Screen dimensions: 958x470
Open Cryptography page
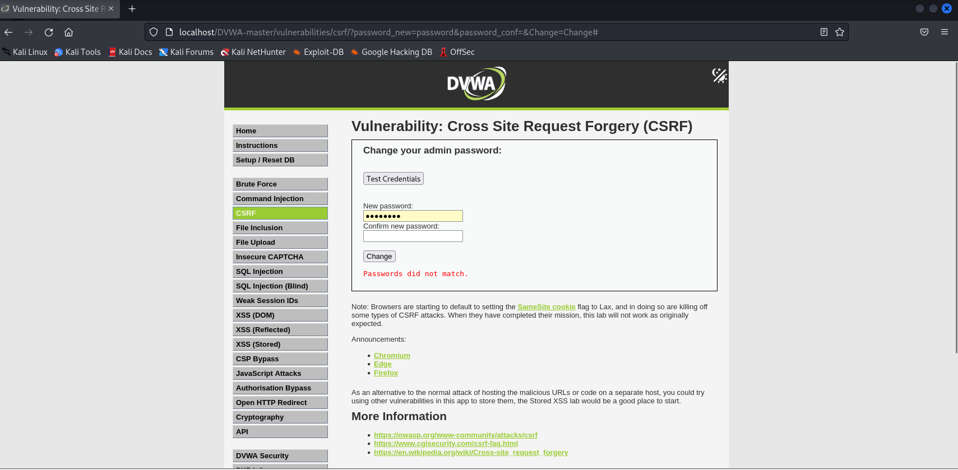click(280, 417)
